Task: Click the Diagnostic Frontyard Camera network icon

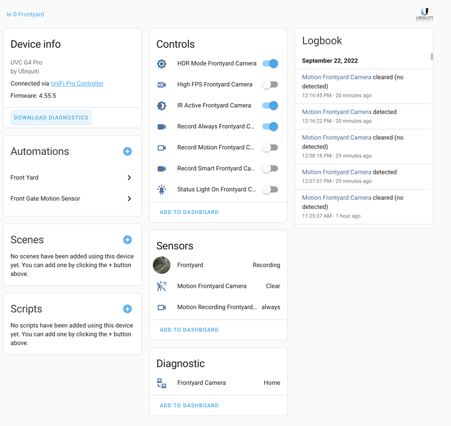Action: pyautogui.click(x=162, y=383)
